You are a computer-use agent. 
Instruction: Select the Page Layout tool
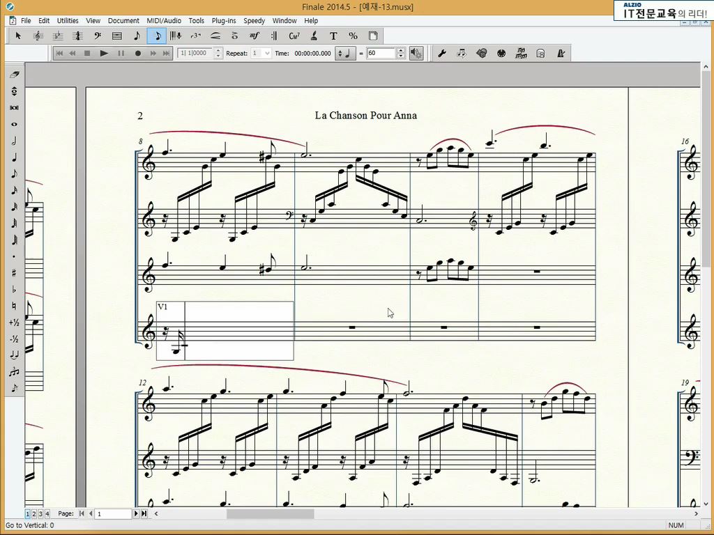coord(373,36)
